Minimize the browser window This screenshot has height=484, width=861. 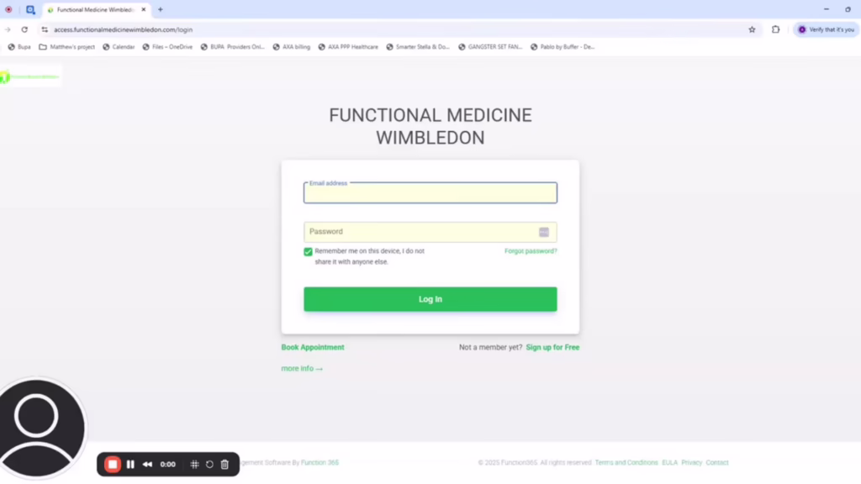(x=826, y=9)
